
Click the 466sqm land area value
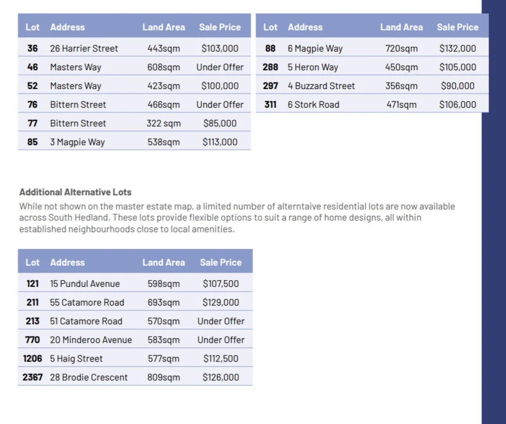[163, 105]
